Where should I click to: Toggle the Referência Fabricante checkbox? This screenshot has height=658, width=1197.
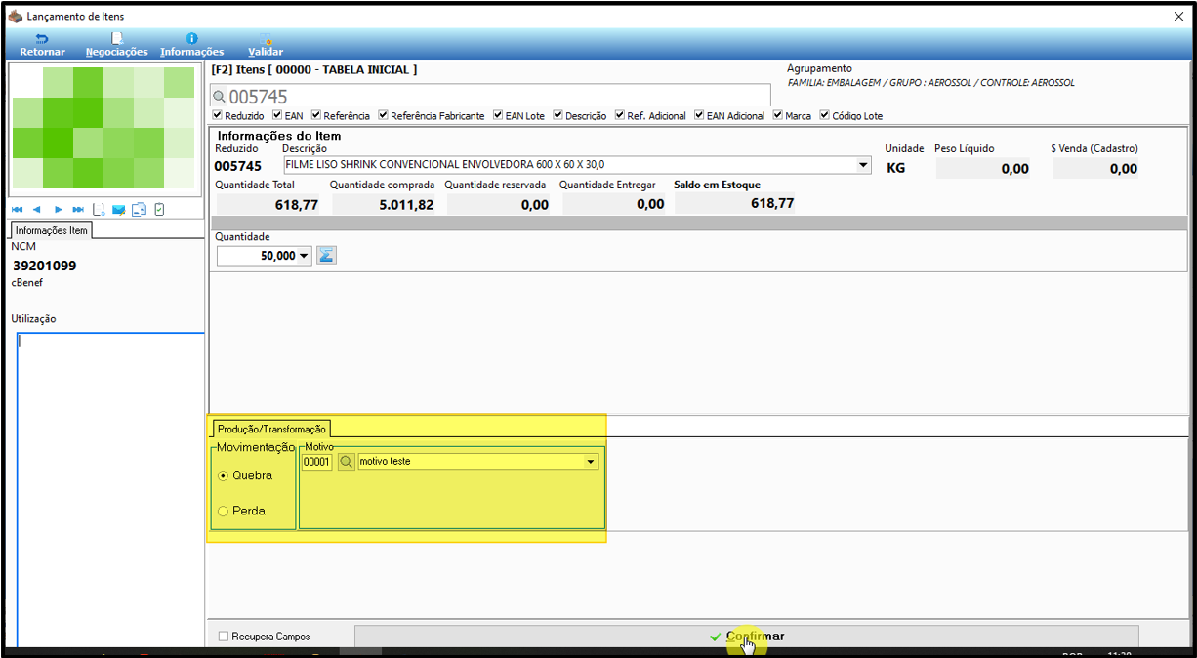[x=383, y=115]
